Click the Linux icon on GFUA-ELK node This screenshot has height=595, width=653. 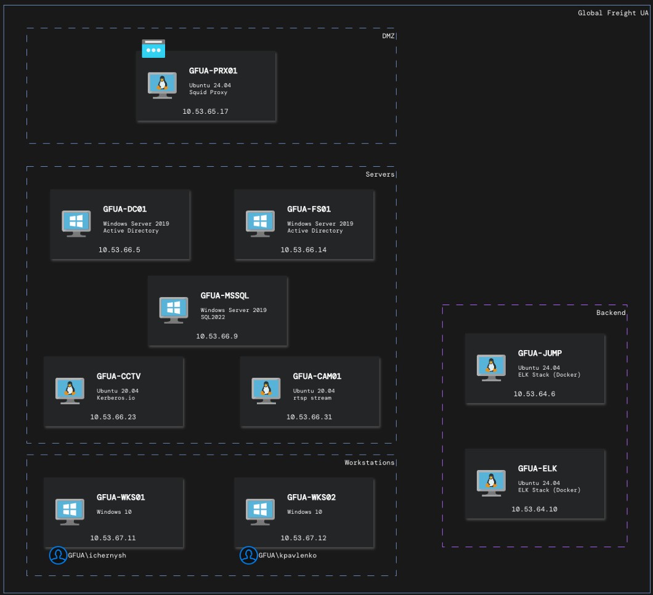[492, 483]
